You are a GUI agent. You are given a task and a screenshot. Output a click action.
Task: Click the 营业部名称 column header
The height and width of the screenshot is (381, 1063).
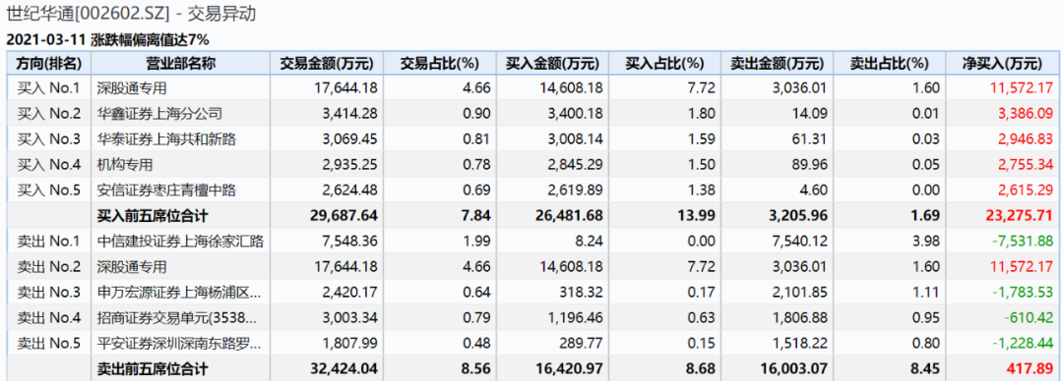(x=181, y=64)
